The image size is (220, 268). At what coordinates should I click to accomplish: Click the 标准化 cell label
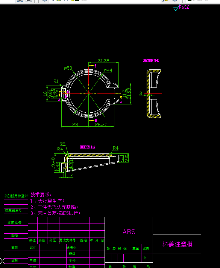pos(71,248)
